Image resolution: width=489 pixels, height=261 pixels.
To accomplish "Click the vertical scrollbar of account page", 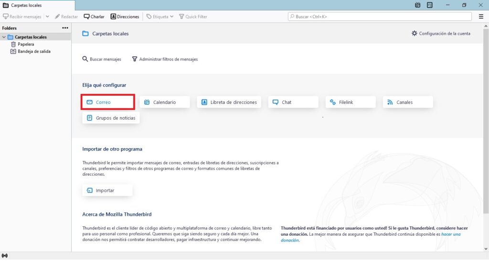I will point(486,121).
